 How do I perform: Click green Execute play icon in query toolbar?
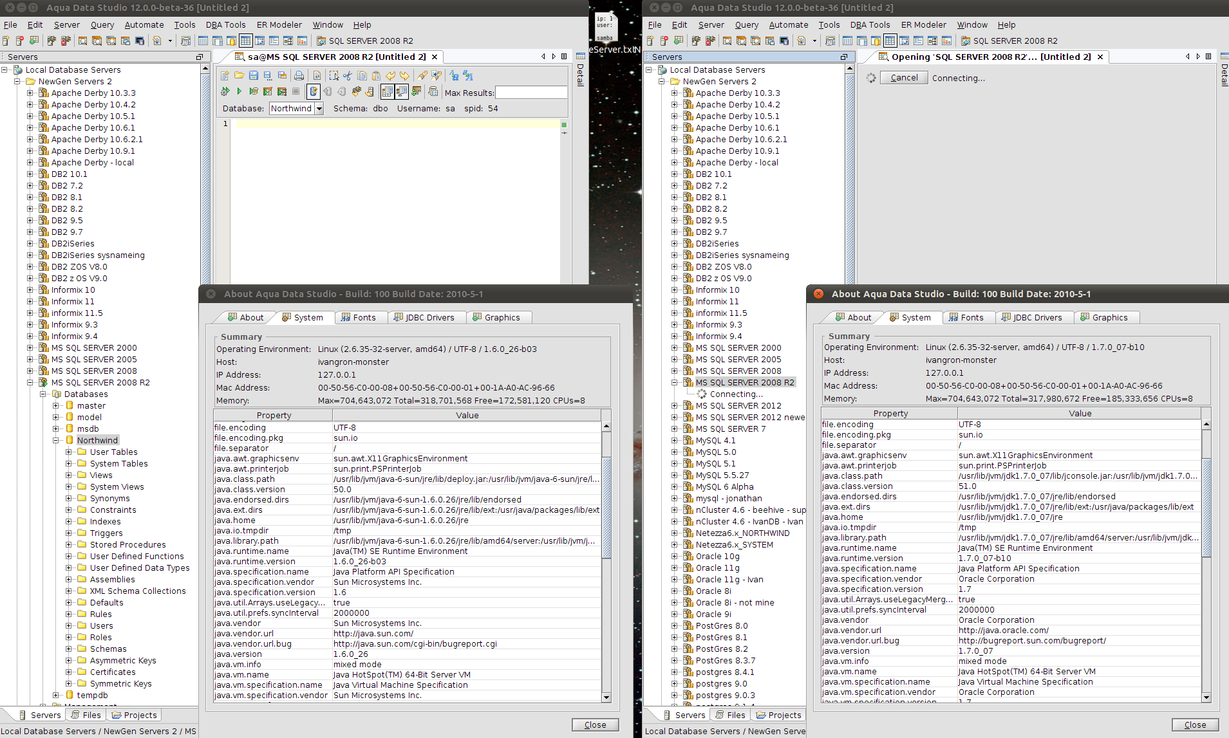point(239,92)
